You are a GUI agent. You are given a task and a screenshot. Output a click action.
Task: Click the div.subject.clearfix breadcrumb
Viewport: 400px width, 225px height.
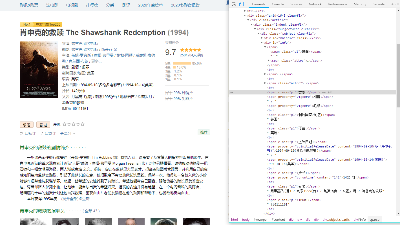click(x=336, y=220)
